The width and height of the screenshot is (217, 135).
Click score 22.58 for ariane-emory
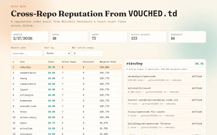pos(52,117)
